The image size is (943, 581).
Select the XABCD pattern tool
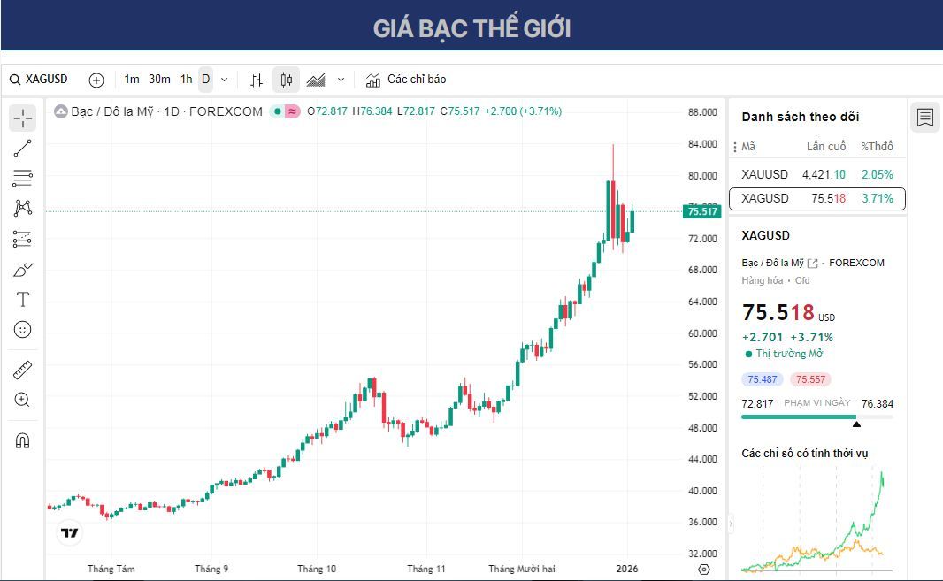click(22, 208)
